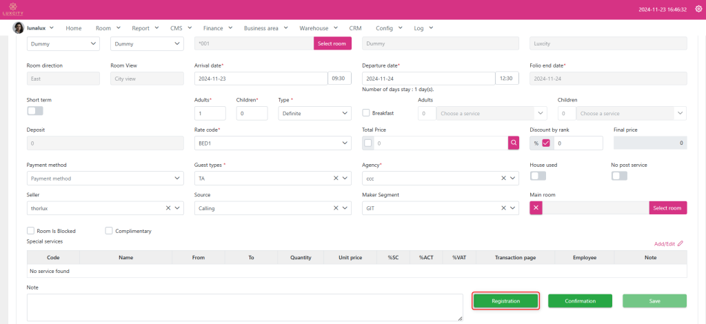Click the Registration button

pos(505,301)
